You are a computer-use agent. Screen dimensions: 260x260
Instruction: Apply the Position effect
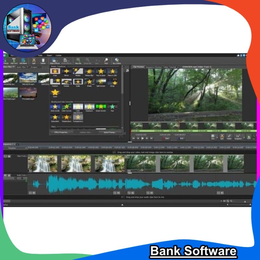click(55, 83)
